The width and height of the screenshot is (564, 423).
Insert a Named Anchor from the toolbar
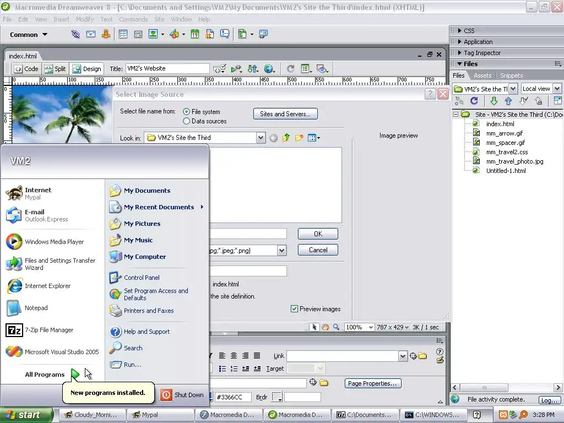point(106,34)
